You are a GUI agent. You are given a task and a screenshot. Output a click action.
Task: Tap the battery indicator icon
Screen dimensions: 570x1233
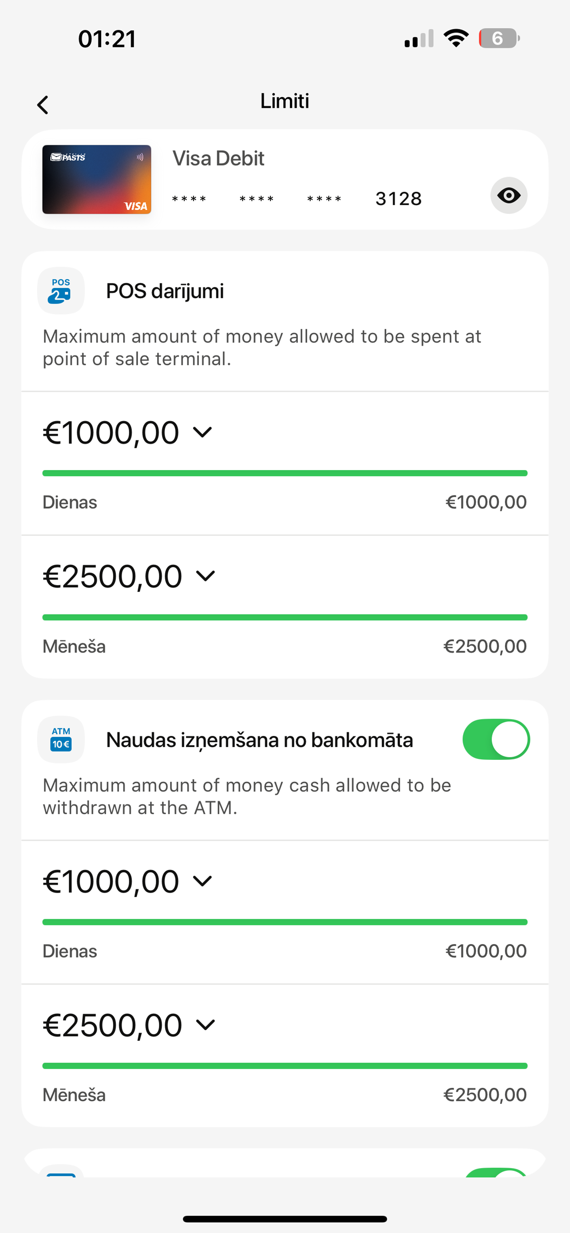499,38
